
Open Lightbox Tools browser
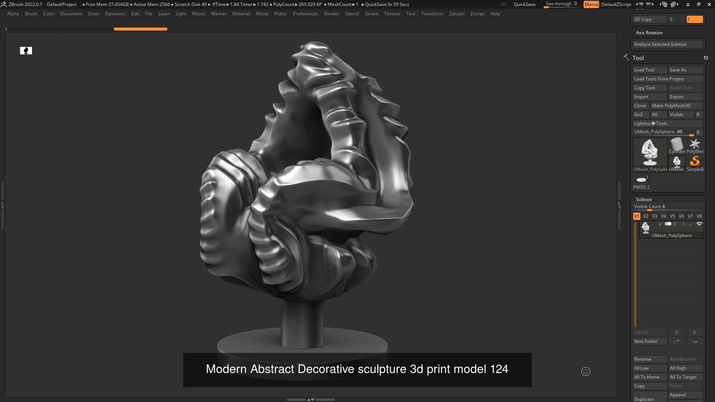coord(668,124)
